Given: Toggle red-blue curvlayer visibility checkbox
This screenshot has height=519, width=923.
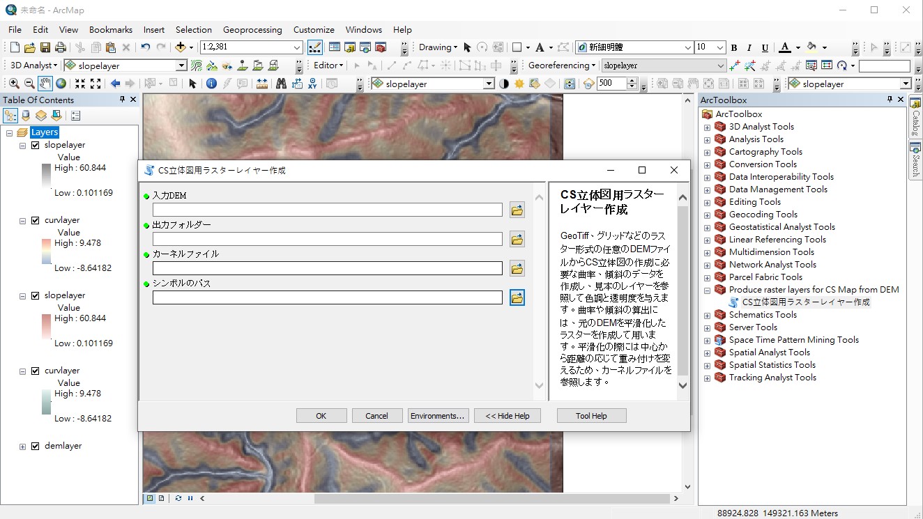Looking at the screenshot, I should [x=36, y=220].
